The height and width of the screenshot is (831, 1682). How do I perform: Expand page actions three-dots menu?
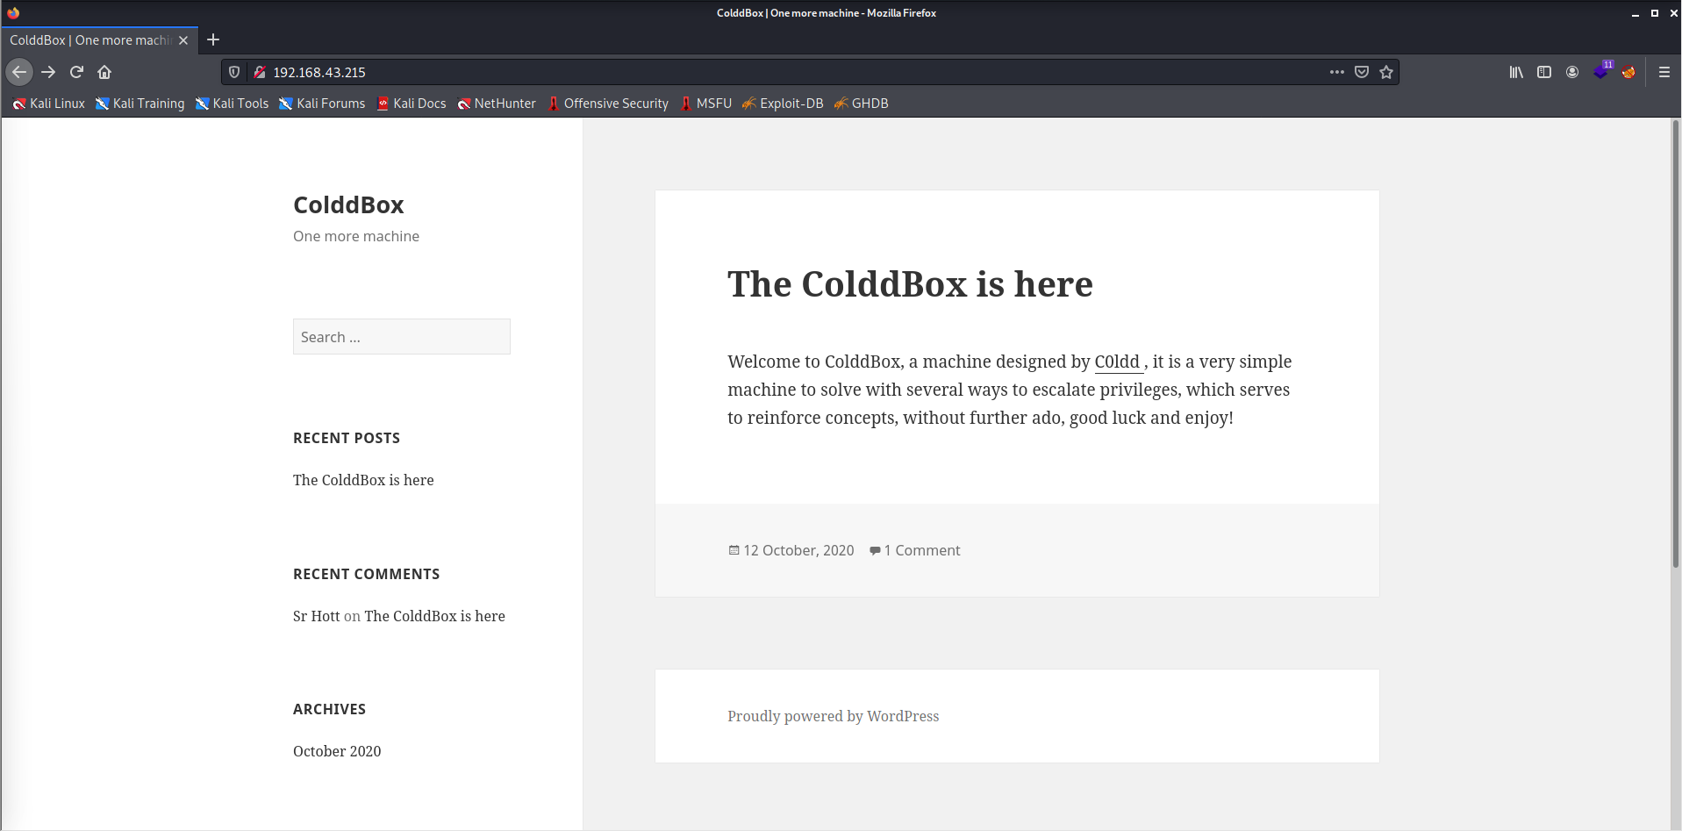coord(1336,72)
